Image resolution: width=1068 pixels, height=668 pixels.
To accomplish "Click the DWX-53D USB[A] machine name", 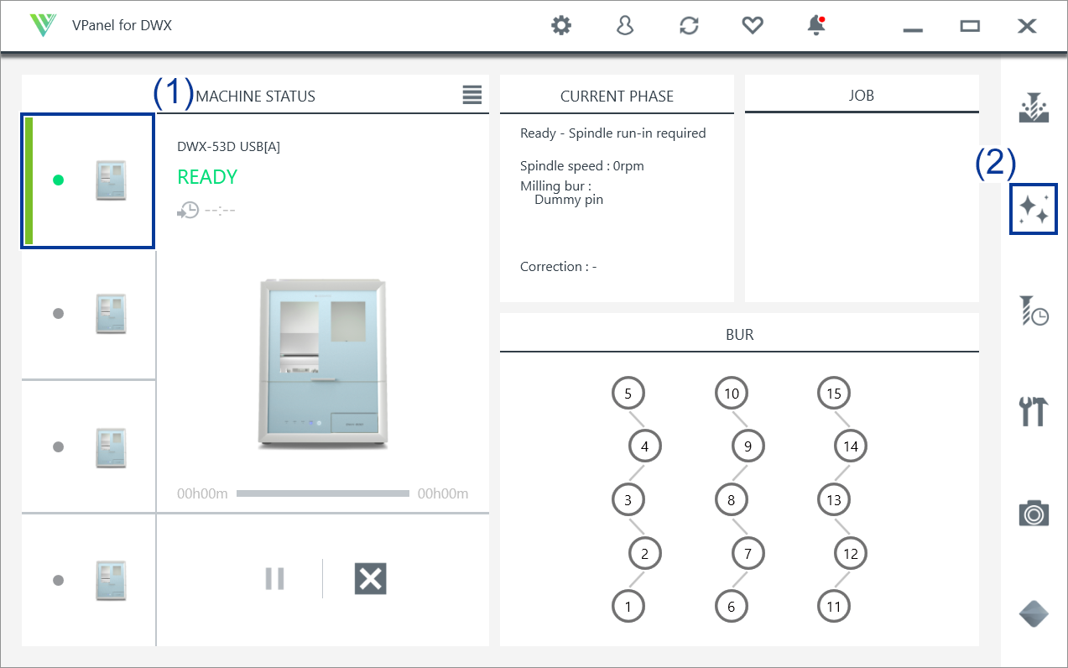I will click(228, 146).
